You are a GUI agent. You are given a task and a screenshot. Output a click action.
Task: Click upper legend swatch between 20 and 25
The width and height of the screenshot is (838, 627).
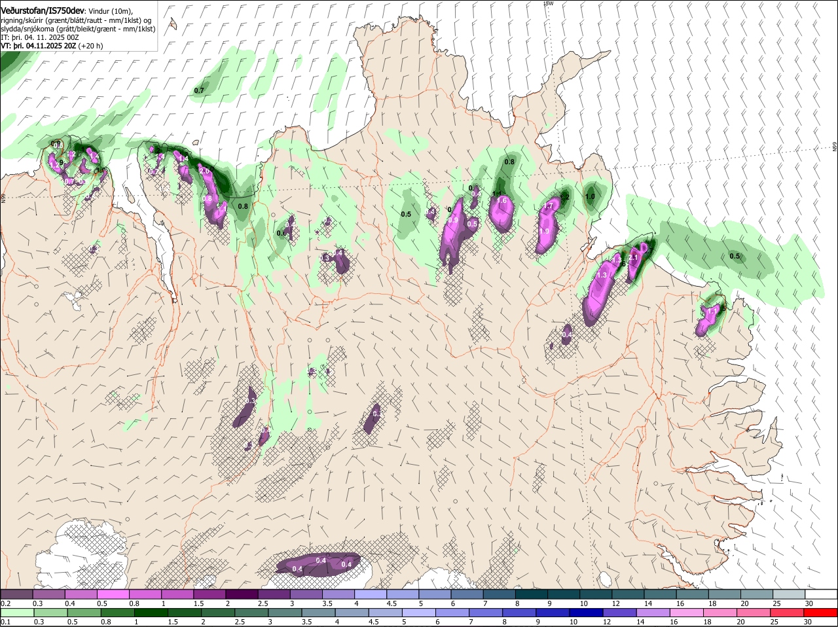(757, 594)
